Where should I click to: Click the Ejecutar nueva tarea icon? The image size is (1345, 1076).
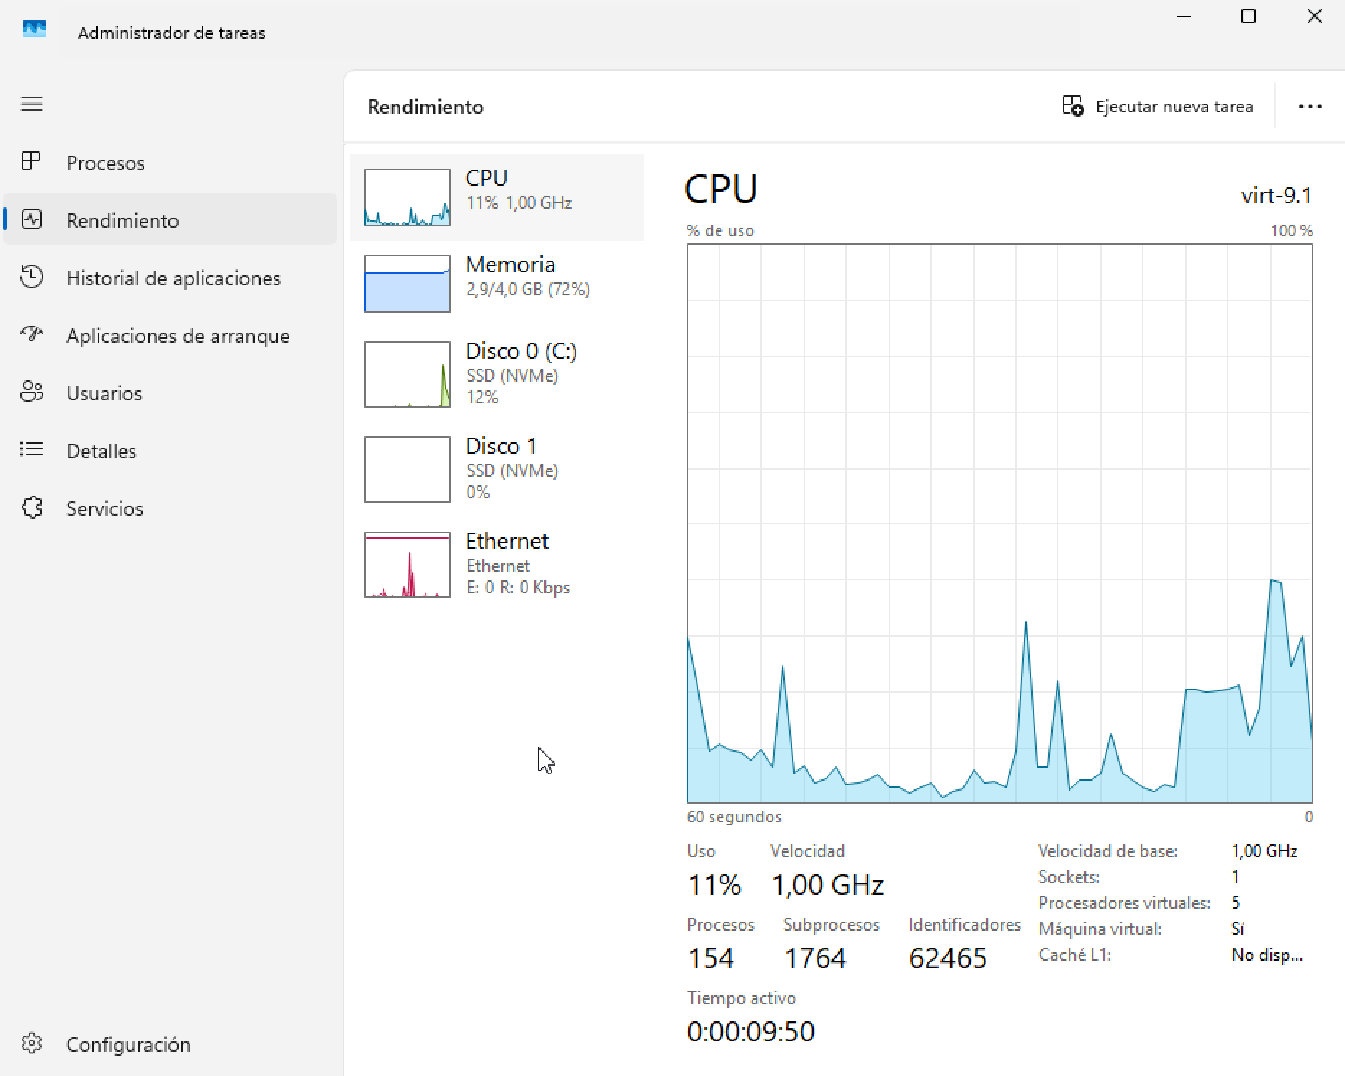(x=1073, y=105)
